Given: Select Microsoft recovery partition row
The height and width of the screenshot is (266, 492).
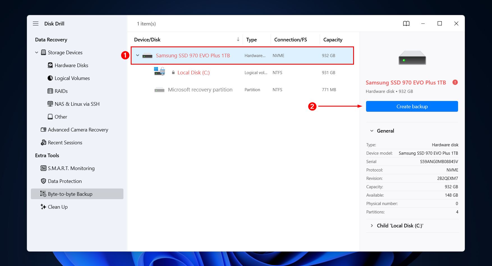Looking at the screenshot, I should pos(200,90).
